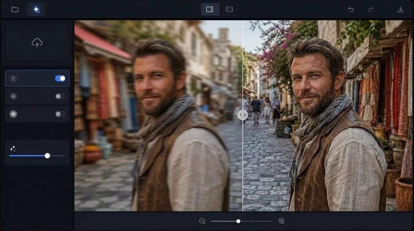Click the redo arrow

[370, 10]
